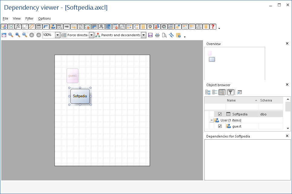Viewport: 292px width, 194px height.
Task: Open the Force directed layout dropdown
Action: (91, 35)
